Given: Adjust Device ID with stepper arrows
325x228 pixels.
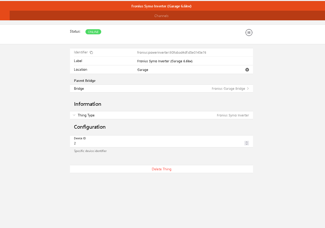Looking at the screenshot, I should (x=247, y=143).
